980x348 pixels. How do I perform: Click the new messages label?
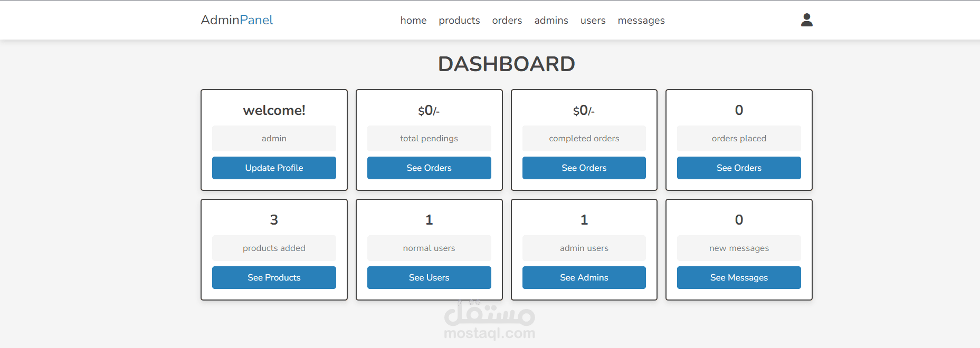pyautogui.click(x=739, y=248)
